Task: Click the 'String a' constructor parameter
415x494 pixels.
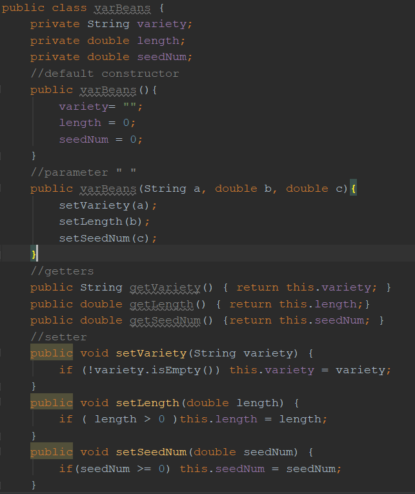Action: point(172,189)
